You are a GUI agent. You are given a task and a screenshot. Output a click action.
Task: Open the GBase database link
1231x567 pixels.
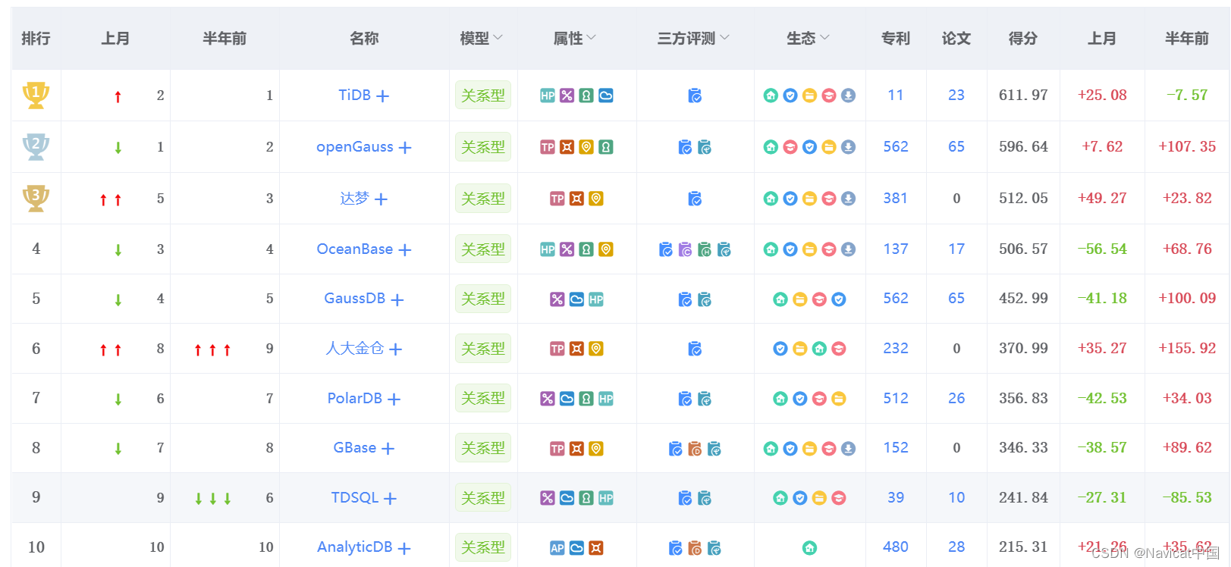click(354, 448)
